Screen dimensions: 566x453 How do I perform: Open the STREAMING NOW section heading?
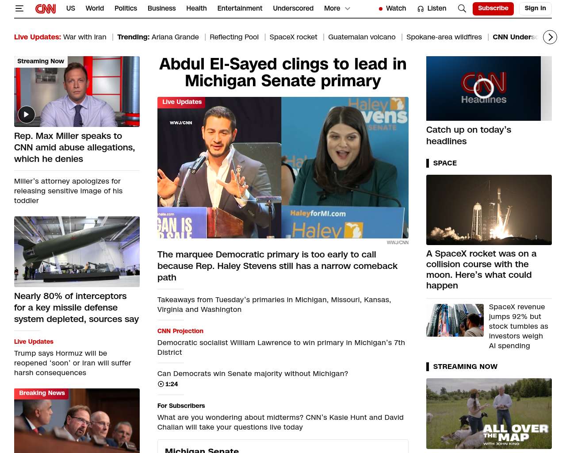tap(465, 367)
